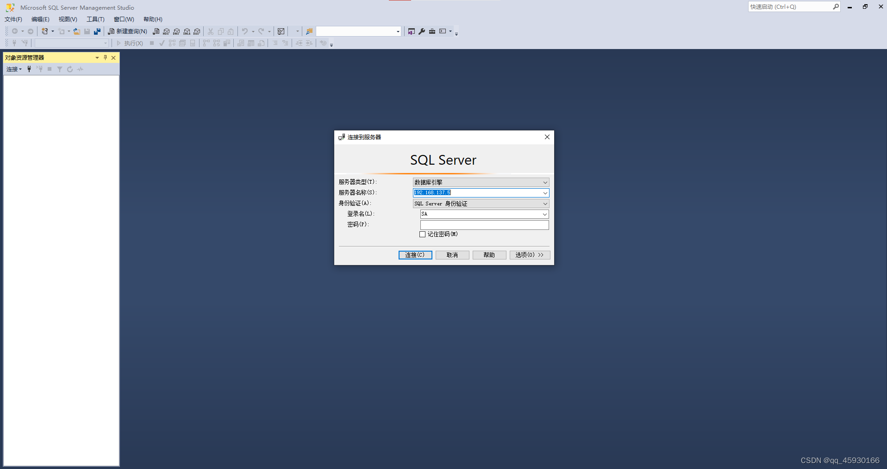Click the 连接(C) button in dialog
887x469 pixels.
[415, 255]
